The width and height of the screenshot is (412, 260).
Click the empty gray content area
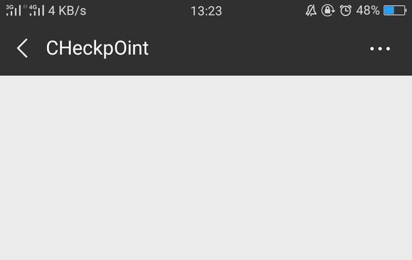click(206, 168)
